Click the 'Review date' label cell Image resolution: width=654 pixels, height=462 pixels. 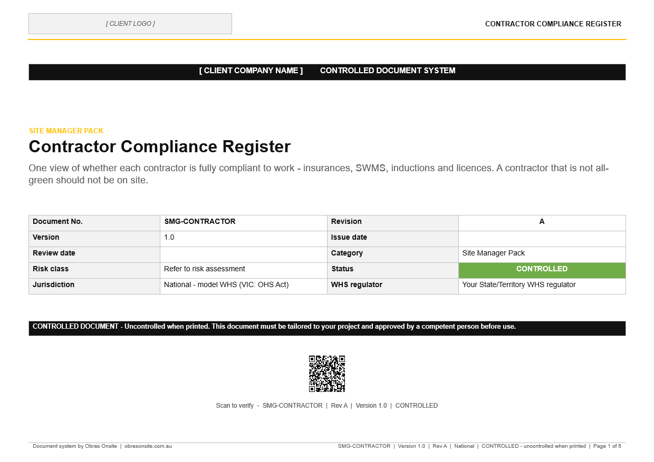pyautogui.click(x=94, y=254)
